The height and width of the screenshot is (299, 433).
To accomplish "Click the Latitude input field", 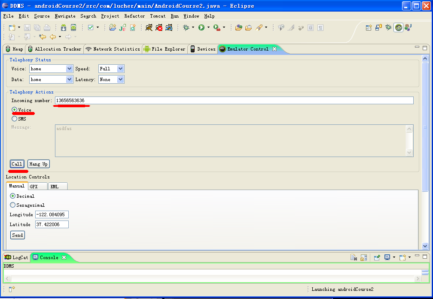I will (x=52, y=224).
